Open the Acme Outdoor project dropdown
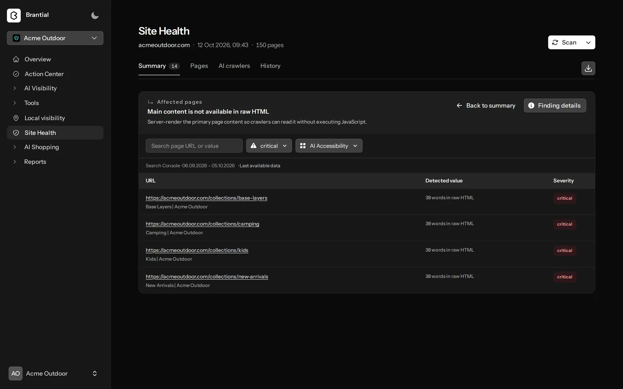The height and width of the screenshot is (389, 623). [x=55, y=38]
